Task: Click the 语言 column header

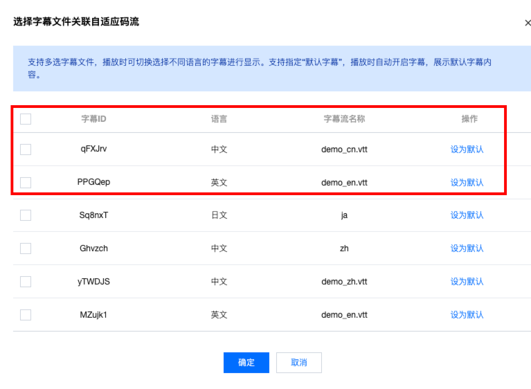Action: point(219,119)
